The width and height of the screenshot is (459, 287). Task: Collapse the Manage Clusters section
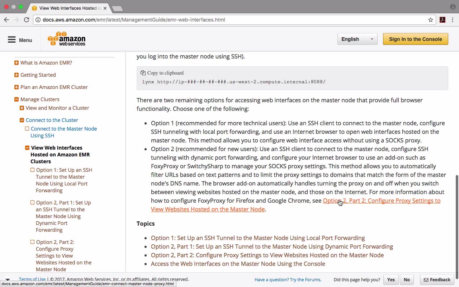click(x=16, y=99)
